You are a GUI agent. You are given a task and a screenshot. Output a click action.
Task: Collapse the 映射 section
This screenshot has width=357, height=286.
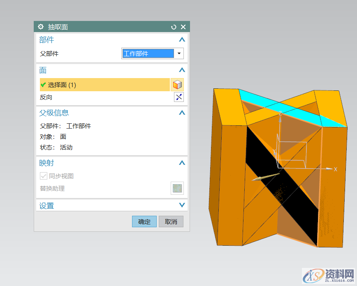pos(182,163)
